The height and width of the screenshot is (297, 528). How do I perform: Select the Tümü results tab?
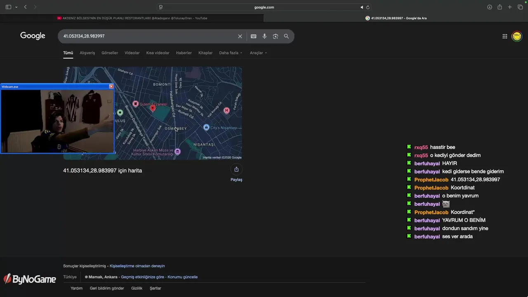pos(68,53)
